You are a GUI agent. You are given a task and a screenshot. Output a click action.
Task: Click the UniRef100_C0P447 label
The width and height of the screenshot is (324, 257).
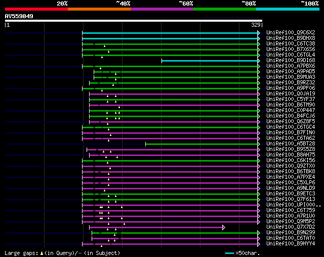pos(291,111)
